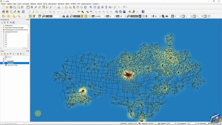Viewport: 222px width, 125px height.
Task: Show statistical summary sigma icon
Action: [106, 7]
